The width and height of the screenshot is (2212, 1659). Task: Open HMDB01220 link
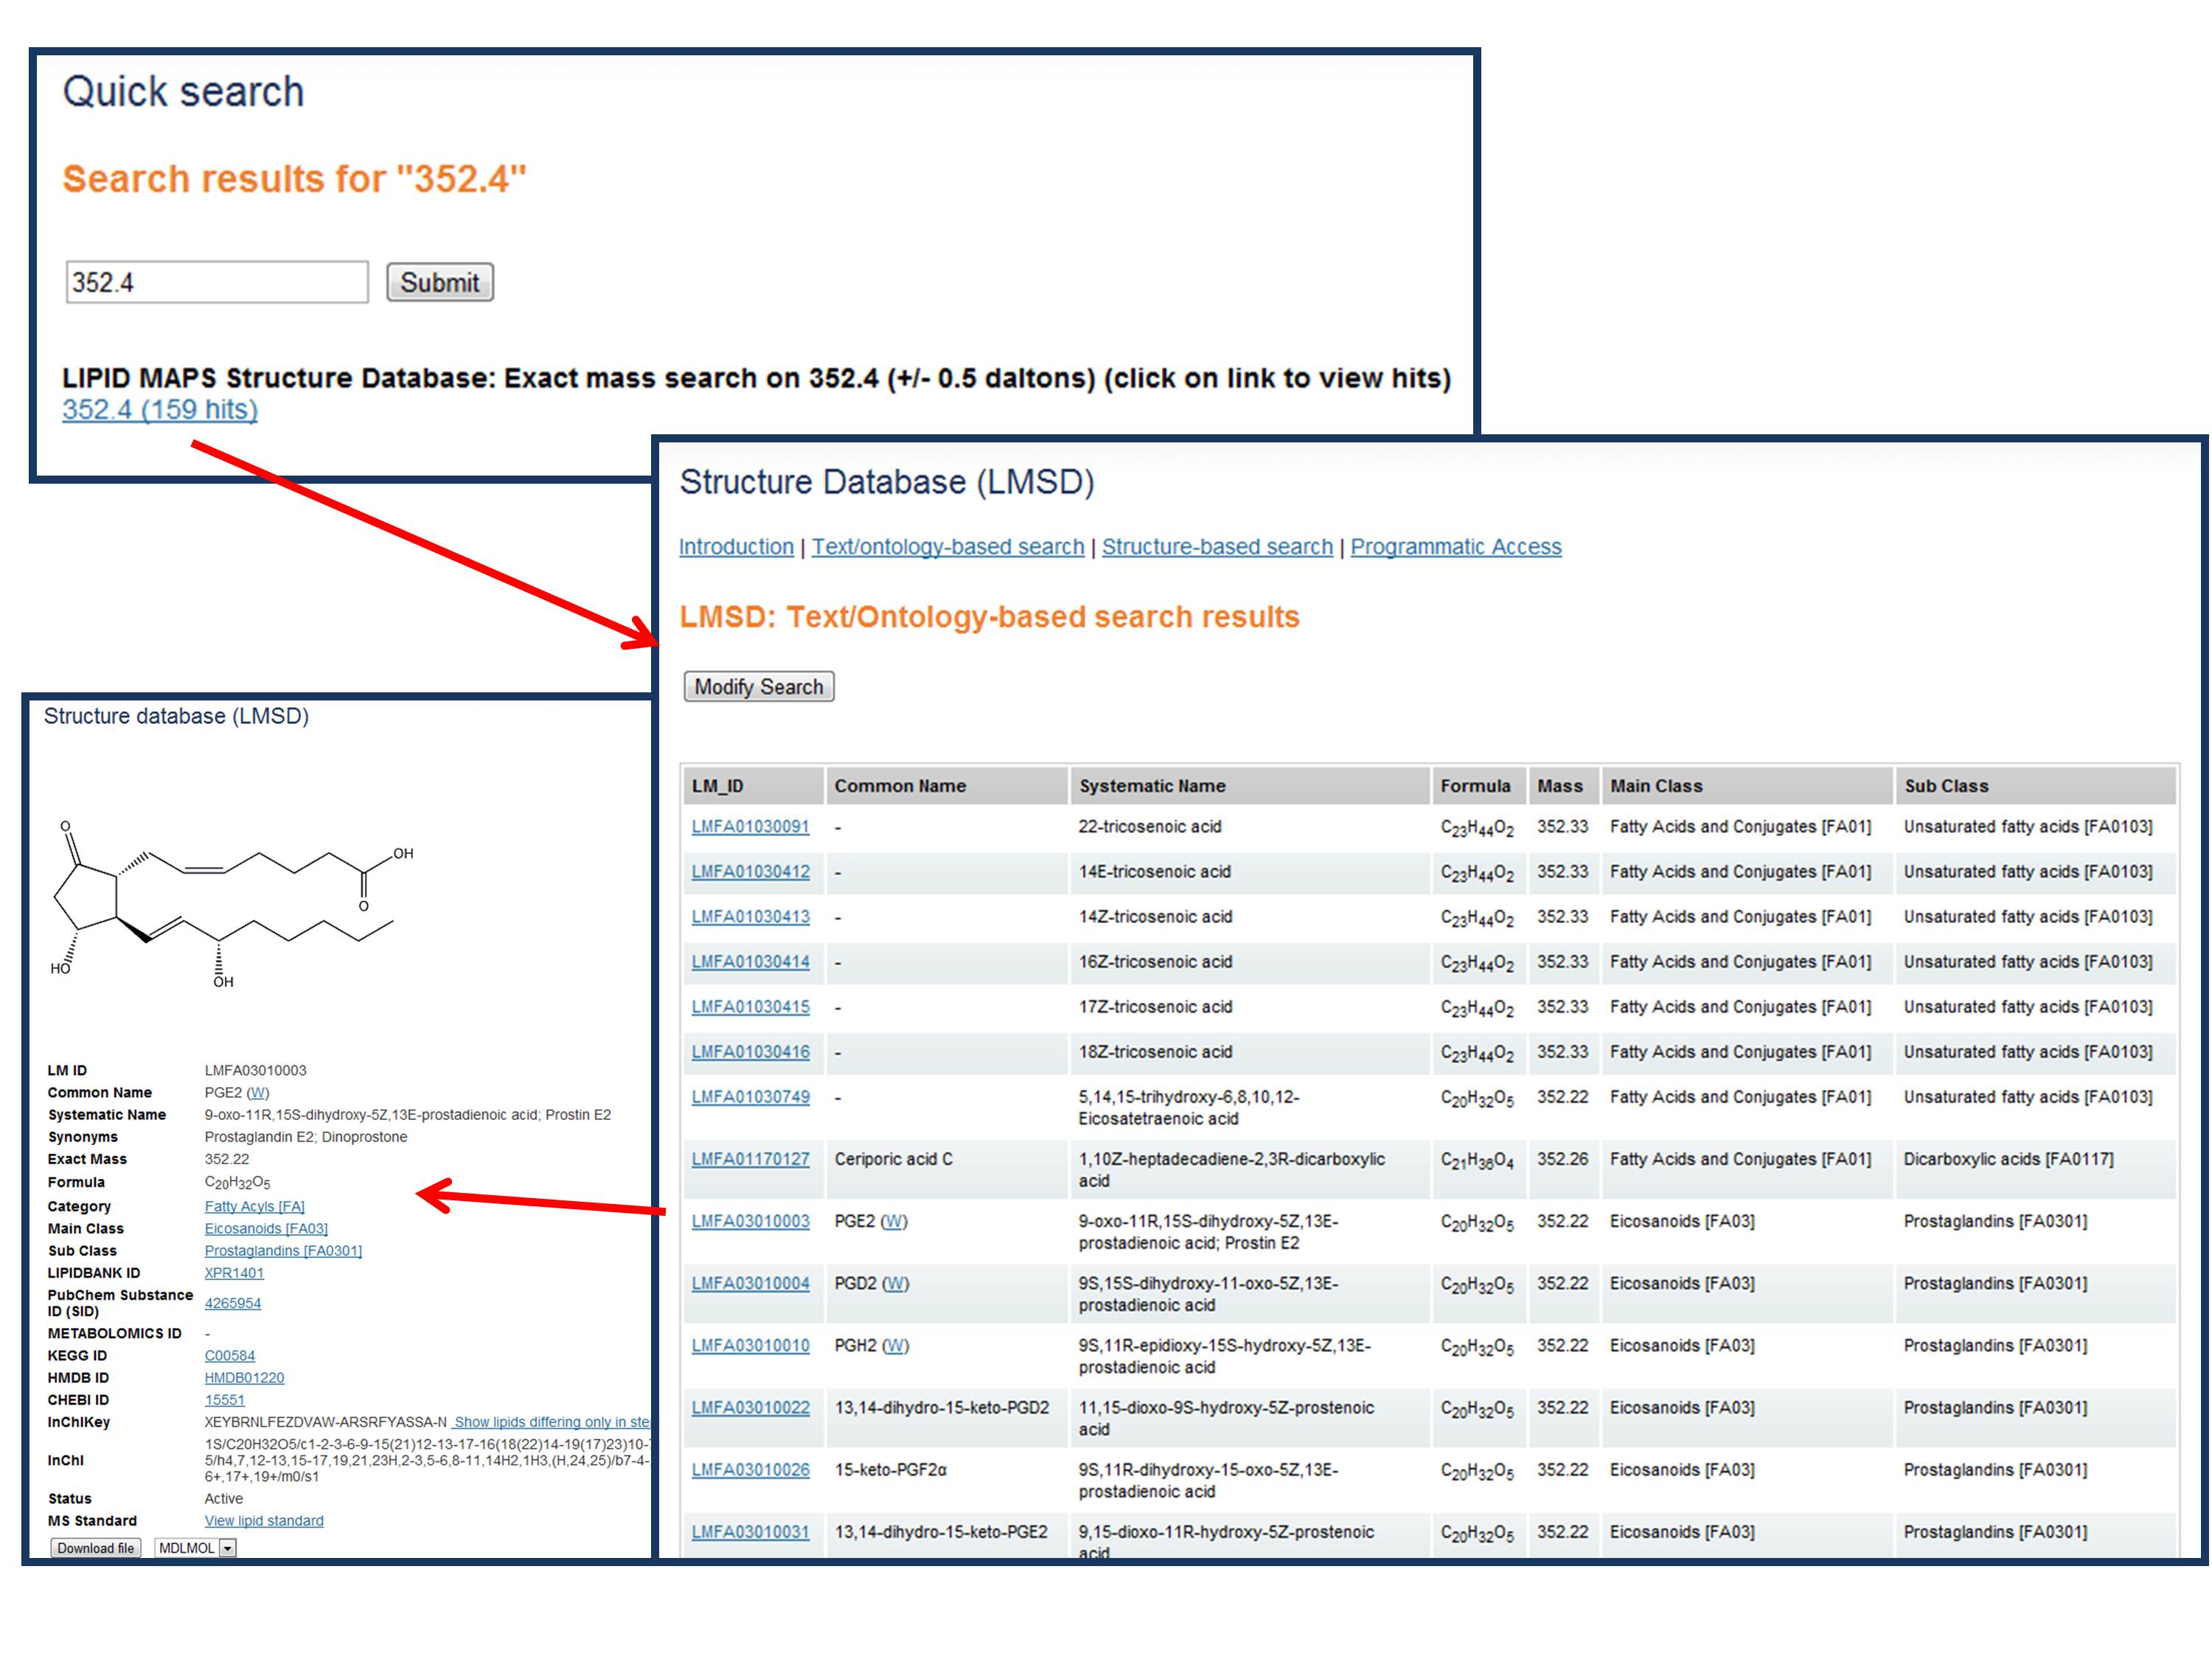[x=244, y=1378]
